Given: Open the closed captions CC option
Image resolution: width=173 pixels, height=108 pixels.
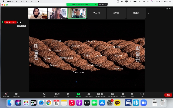Looking at the screenshot, I should [113, 94].
